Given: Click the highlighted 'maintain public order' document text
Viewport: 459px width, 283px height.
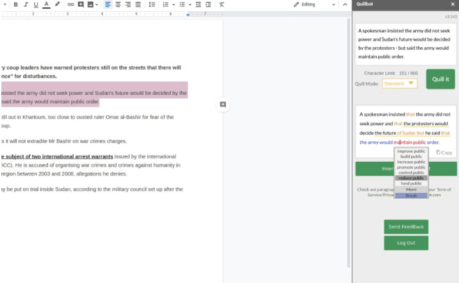Looking at the screenshot, I should [74, 102].
